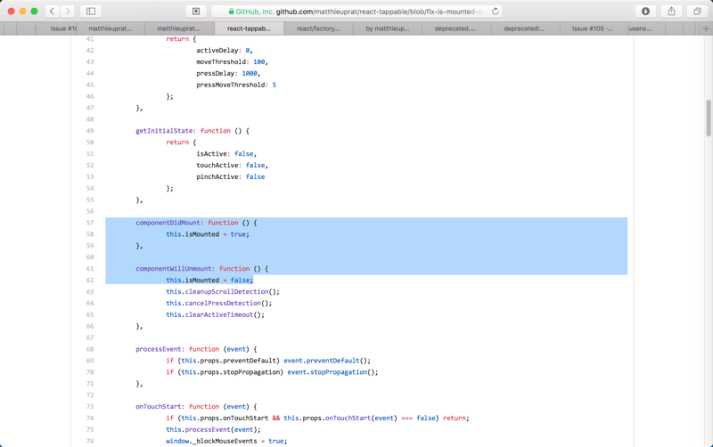Open the react/factory... tab
This screenshot has height=447, width=713.
pyautogui.click(x=318, y=28)
